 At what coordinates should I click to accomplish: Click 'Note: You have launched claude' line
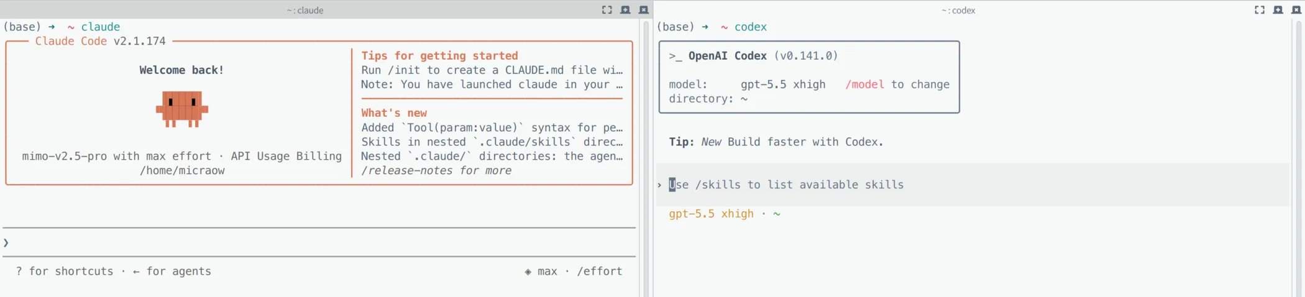[x=492, y=84]
